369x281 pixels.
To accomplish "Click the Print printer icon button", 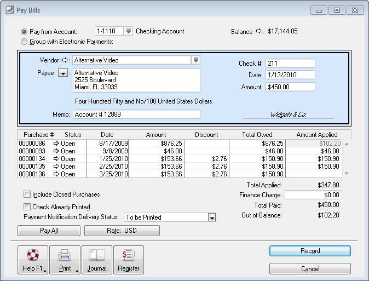I will (x=65, y=260).
